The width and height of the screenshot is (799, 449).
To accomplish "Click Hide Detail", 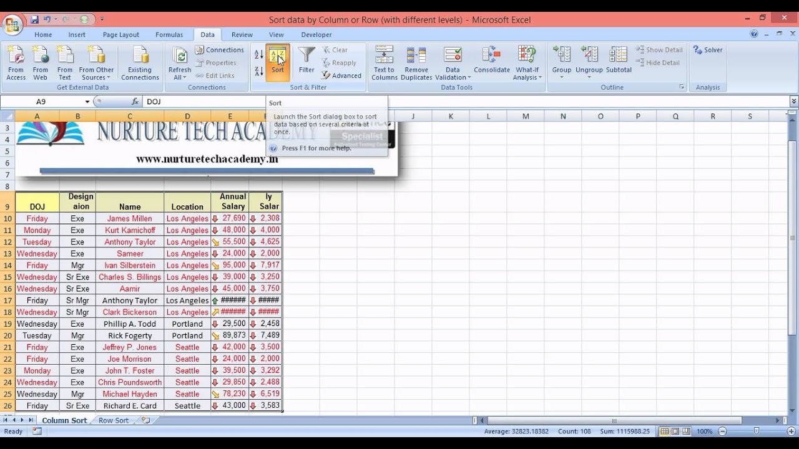I will click(658, 63).
